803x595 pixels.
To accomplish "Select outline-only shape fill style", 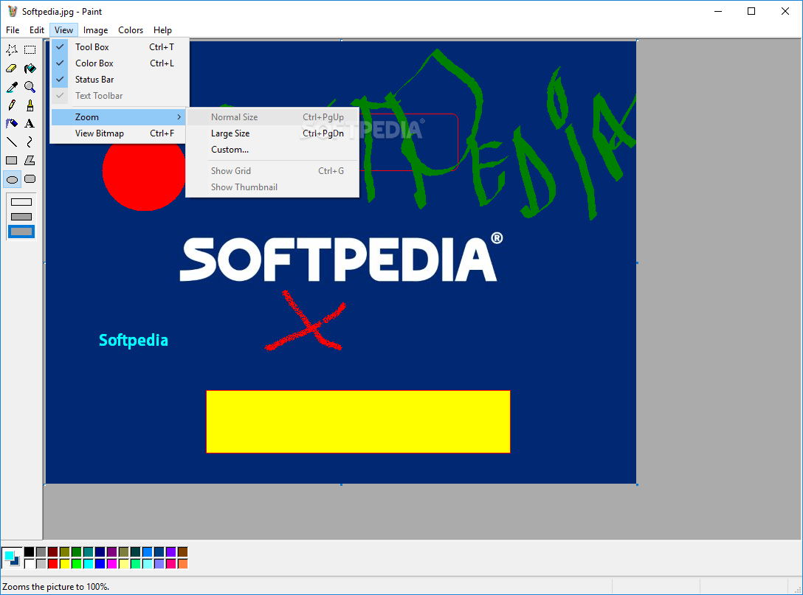I will (x=21, y=202).
